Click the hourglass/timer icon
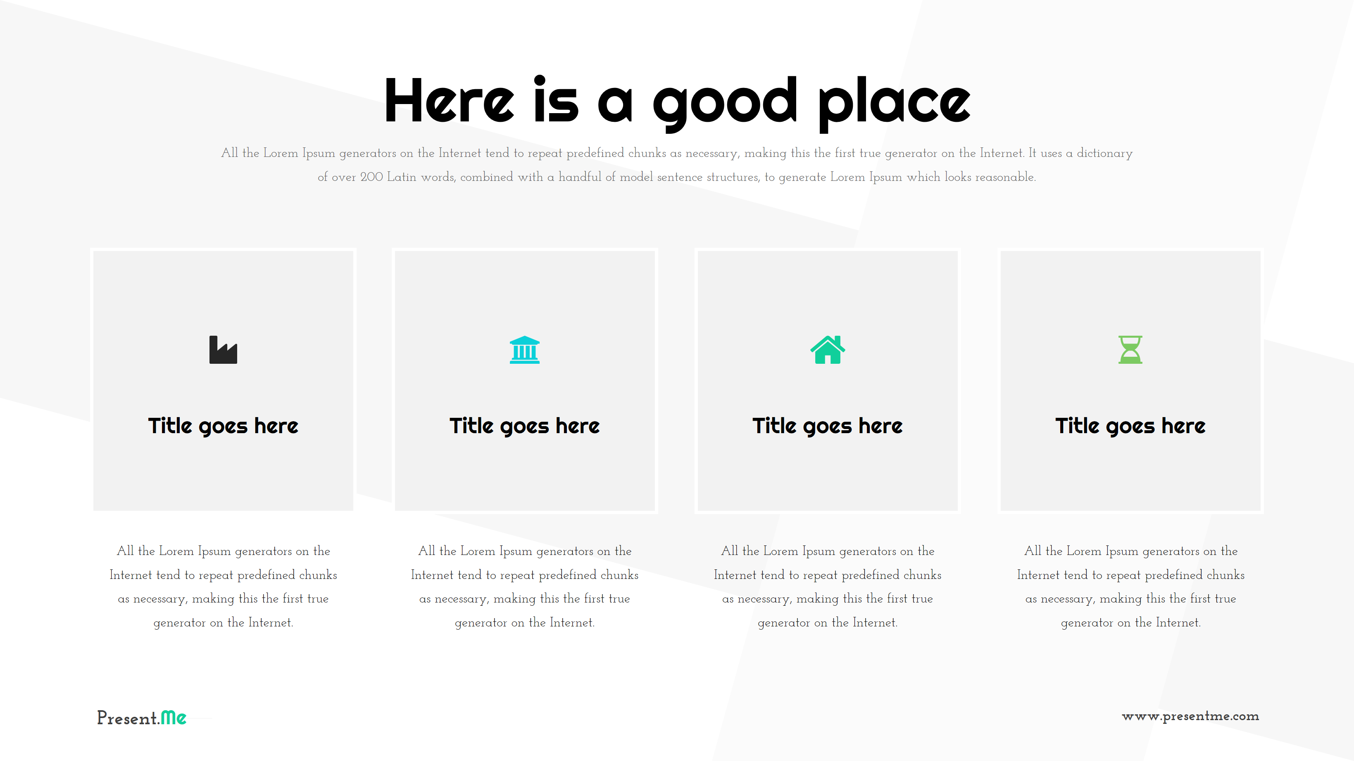 [x=1130, y=349]
